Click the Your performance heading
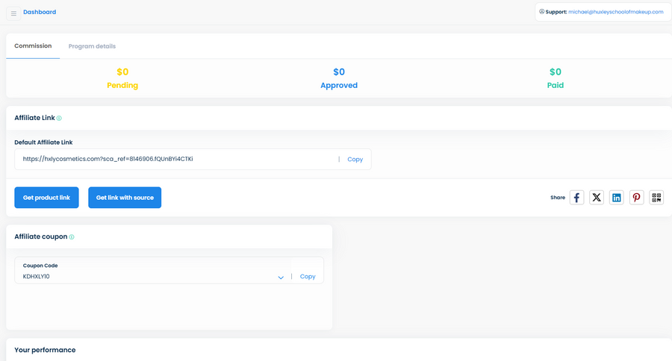Screen dimensions: 672x361 (x=45, y=350)
